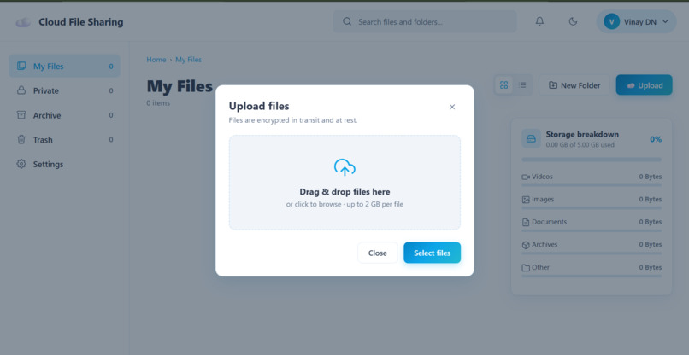This screenshot has width=689, height=355.
Task: Click the Videos usage bar
Action: pyautogui.click(x=592, y=185)
